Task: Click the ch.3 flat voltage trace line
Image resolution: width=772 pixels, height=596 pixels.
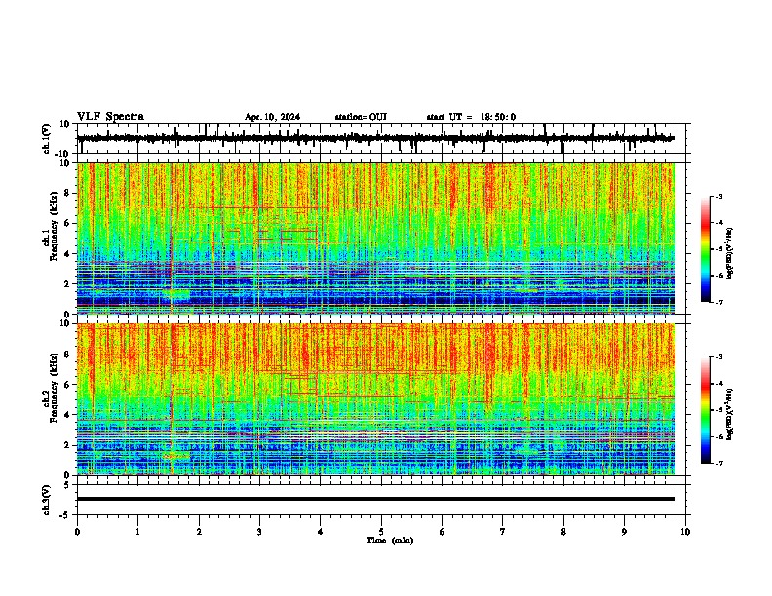Action: coord(376,499)
